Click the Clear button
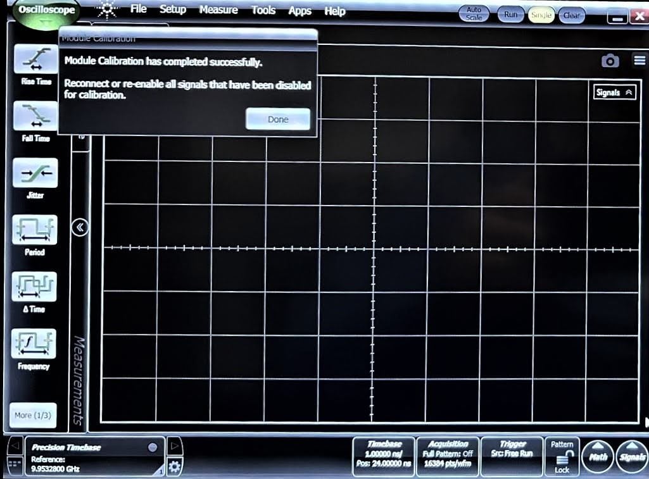 pos(572,16)
